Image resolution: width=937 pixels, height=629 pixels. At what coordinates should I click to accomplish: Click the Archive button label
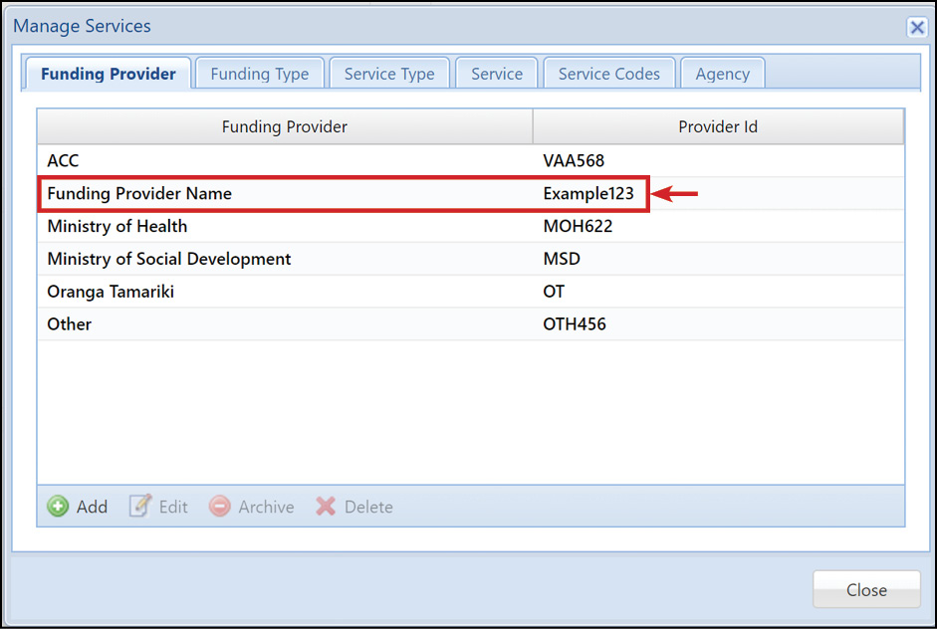(266, 507)
